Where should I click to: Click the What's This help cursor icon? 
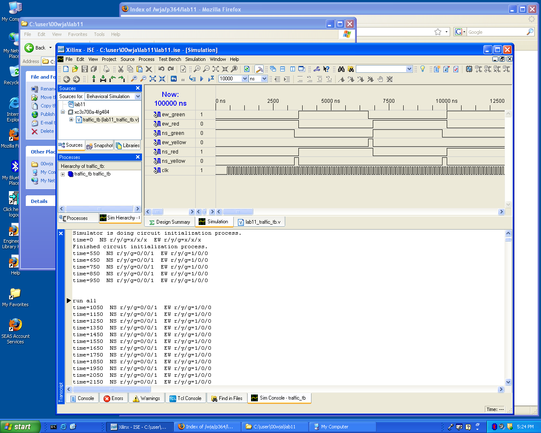326,69
